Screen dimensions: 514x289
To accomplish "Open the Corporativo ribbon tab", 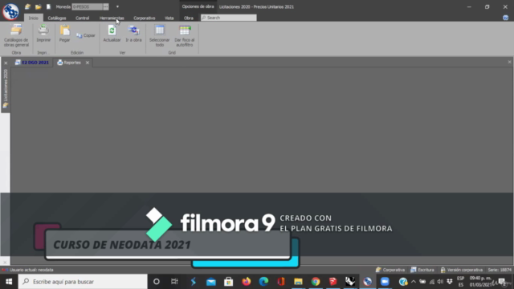I will [x=145, y=18].
